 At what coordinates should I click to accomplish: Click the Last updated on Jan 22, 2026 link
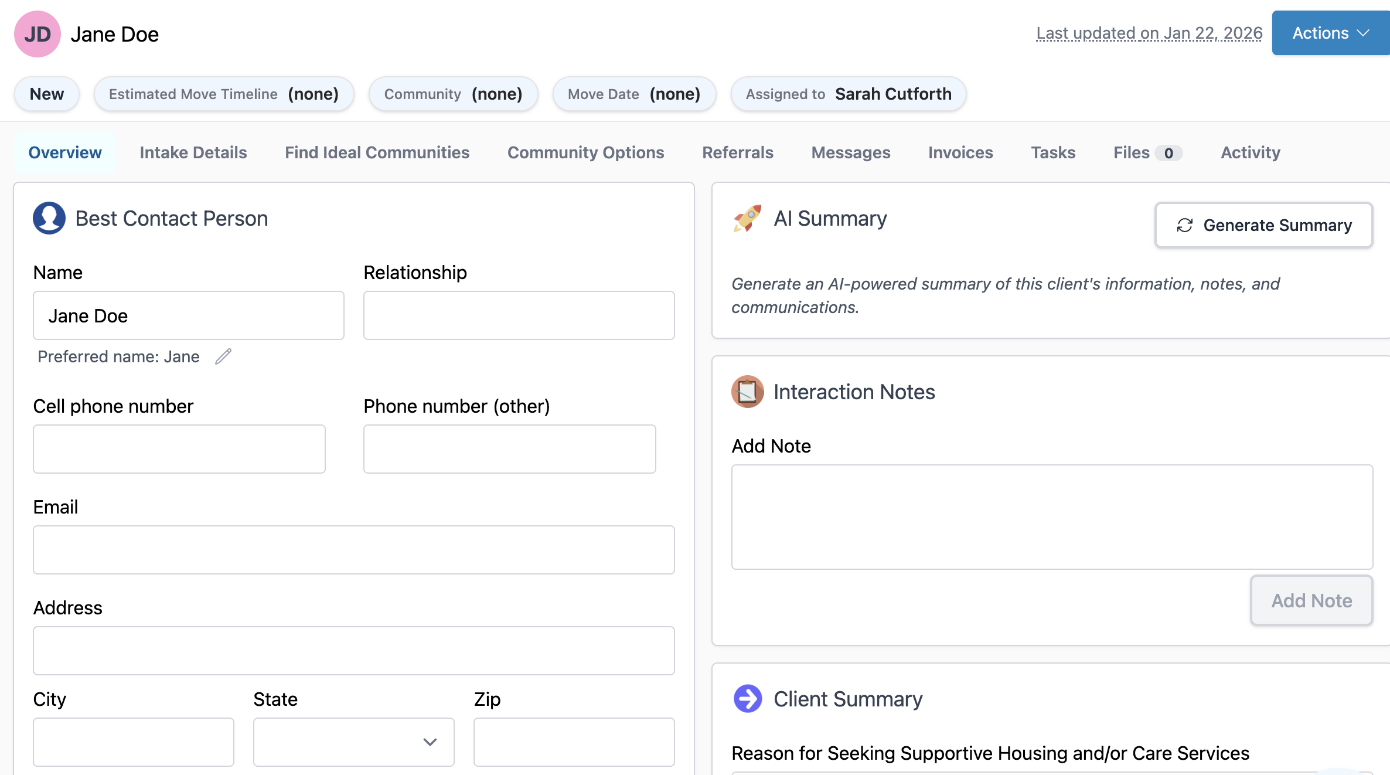[1149, 33]
